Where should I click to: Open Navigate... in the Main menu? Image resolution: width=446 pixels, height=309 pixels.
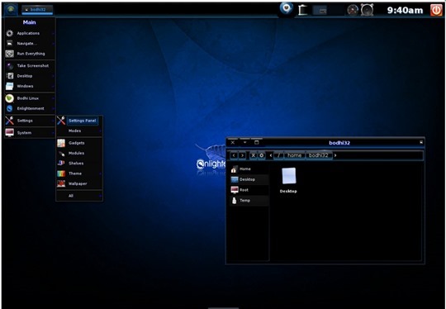pos(30,44)
